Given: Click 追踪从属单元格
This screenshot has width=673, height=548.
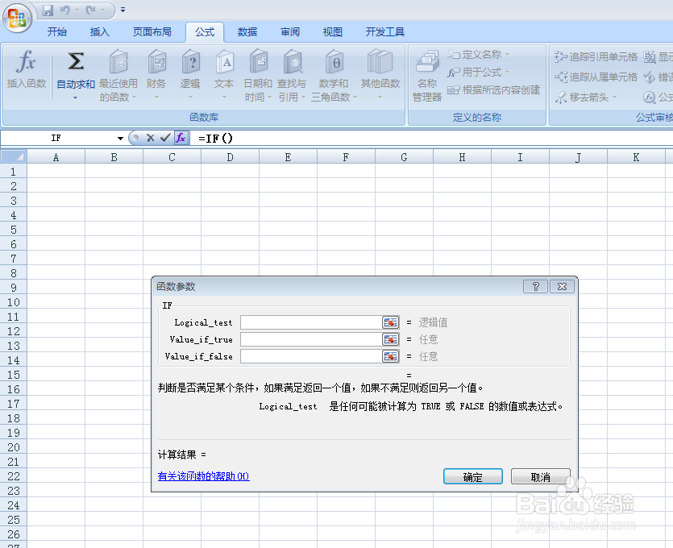Looking at the screenshot, I should pyautogui.click(x=596, y=77).
